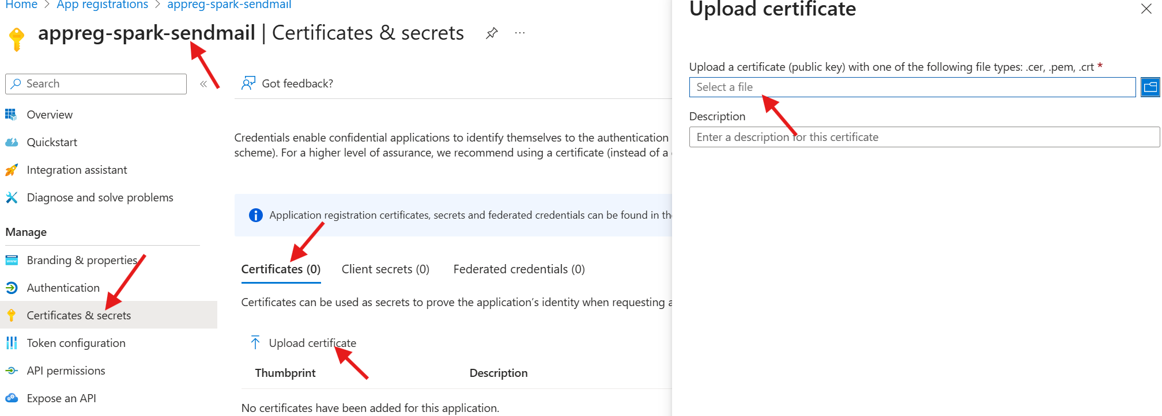Open Integration assistant rocket icon
The image size is (1162, 416).
[x=12, y=170]
